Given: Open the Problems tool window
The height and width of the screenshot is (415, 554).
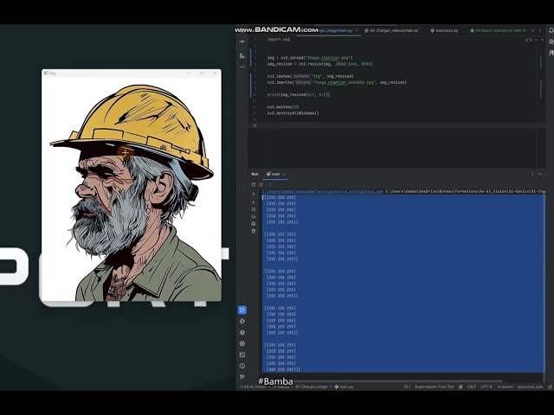Looking at the screenshot, I should coord(242,366).
